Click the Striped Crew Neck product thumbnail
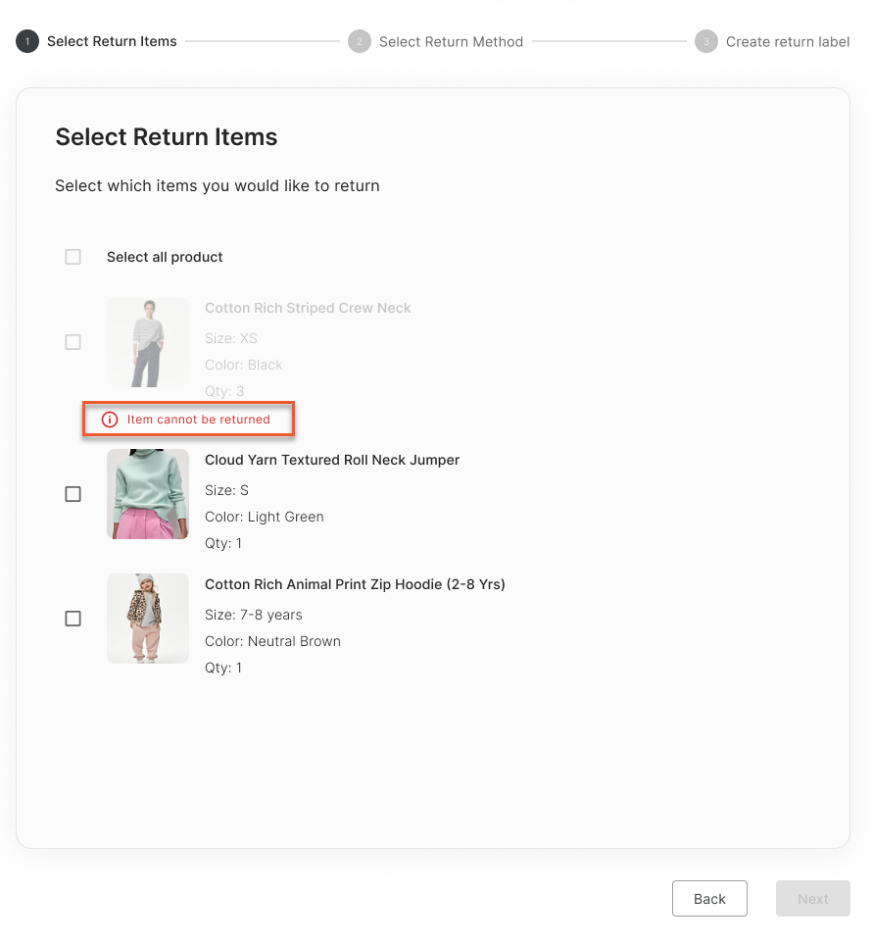The width and height of the screenshot is (873, 944). point(148,343)
